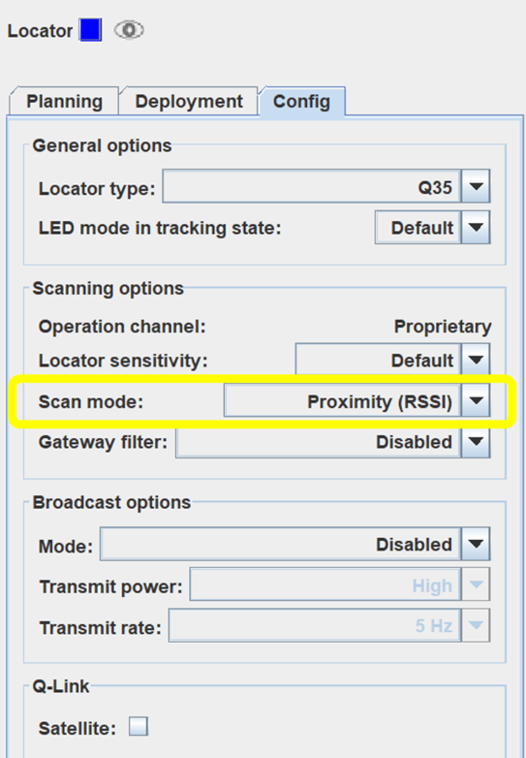This screenshot has width=526, height=758.
Task: Expand the Locator sensitivity dropdown arrow
Action: [476, 360]
